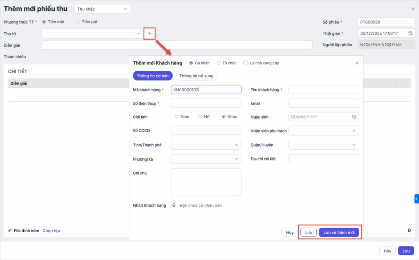Click calendar icon in Thời gian field
This screenshot has height=260, width=419.
pyautogui.click(x=410, y=33)
